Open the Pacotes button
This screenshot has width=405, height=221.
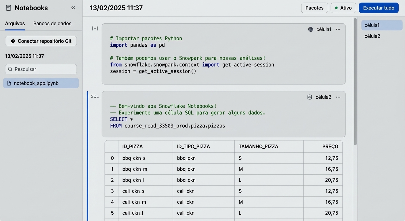(314, 8)
